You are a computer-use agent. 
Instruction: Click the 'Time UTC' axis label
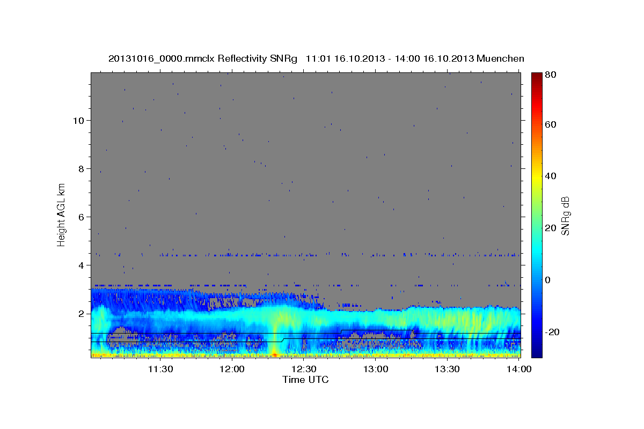(305, 380)
